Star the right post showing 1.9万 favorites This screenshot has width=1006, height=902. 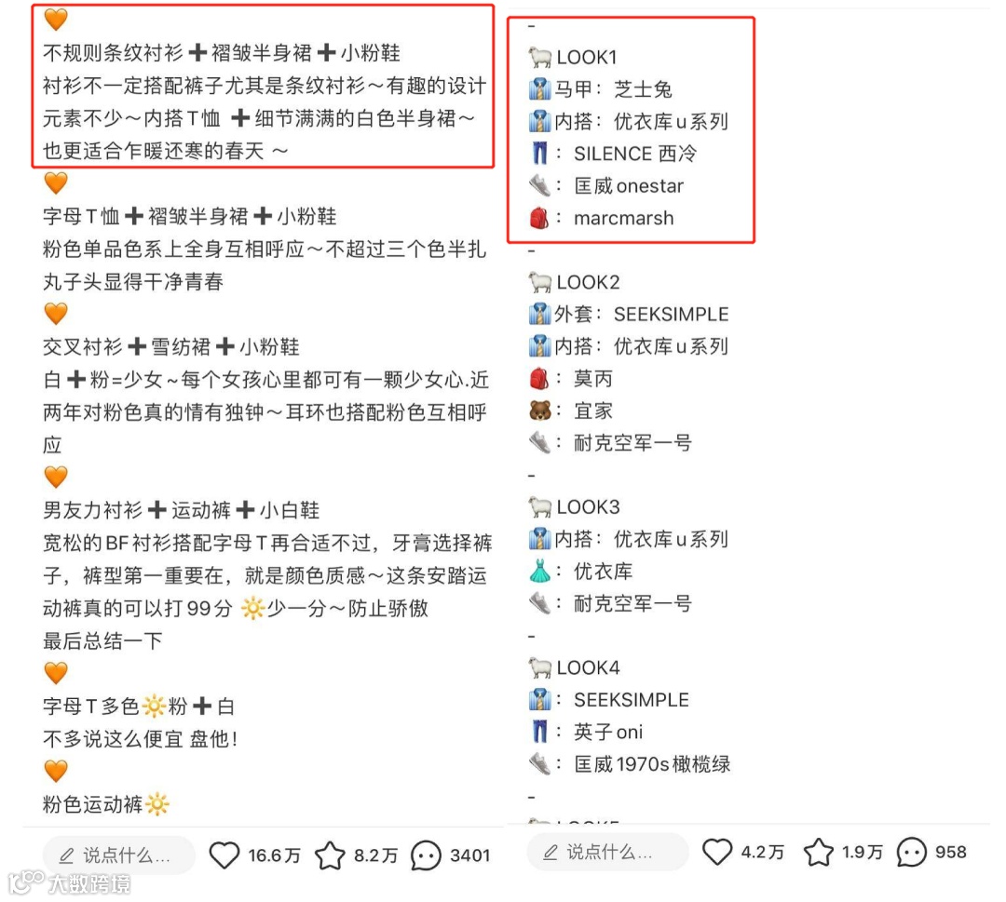[x=819, y=852]
